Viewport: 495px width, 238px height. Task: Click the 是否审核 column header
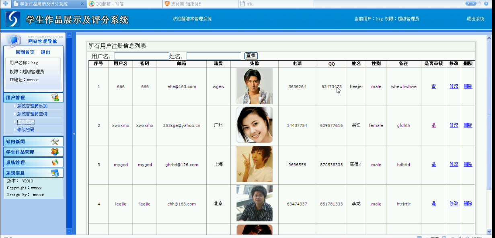tap(434, 64)
